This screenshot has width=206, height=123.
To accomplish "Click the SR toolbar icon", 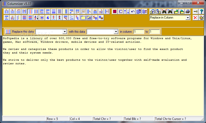I will (x=95, y=17).
